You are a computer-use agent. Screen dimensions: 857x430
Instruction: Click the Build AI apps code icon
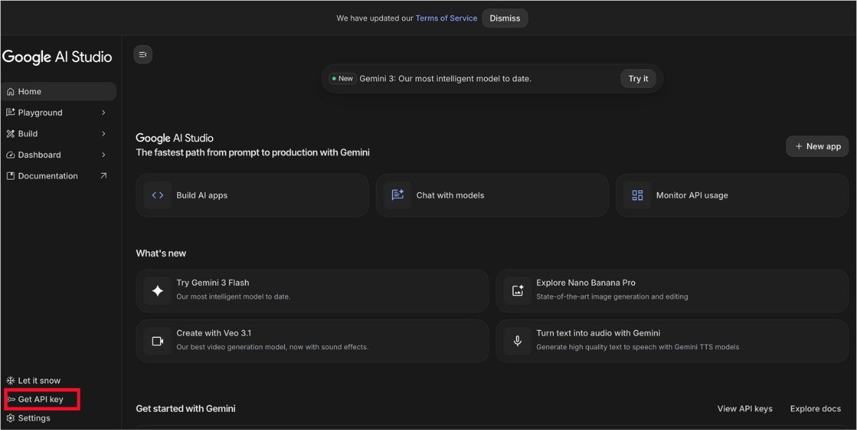[158, 195]
